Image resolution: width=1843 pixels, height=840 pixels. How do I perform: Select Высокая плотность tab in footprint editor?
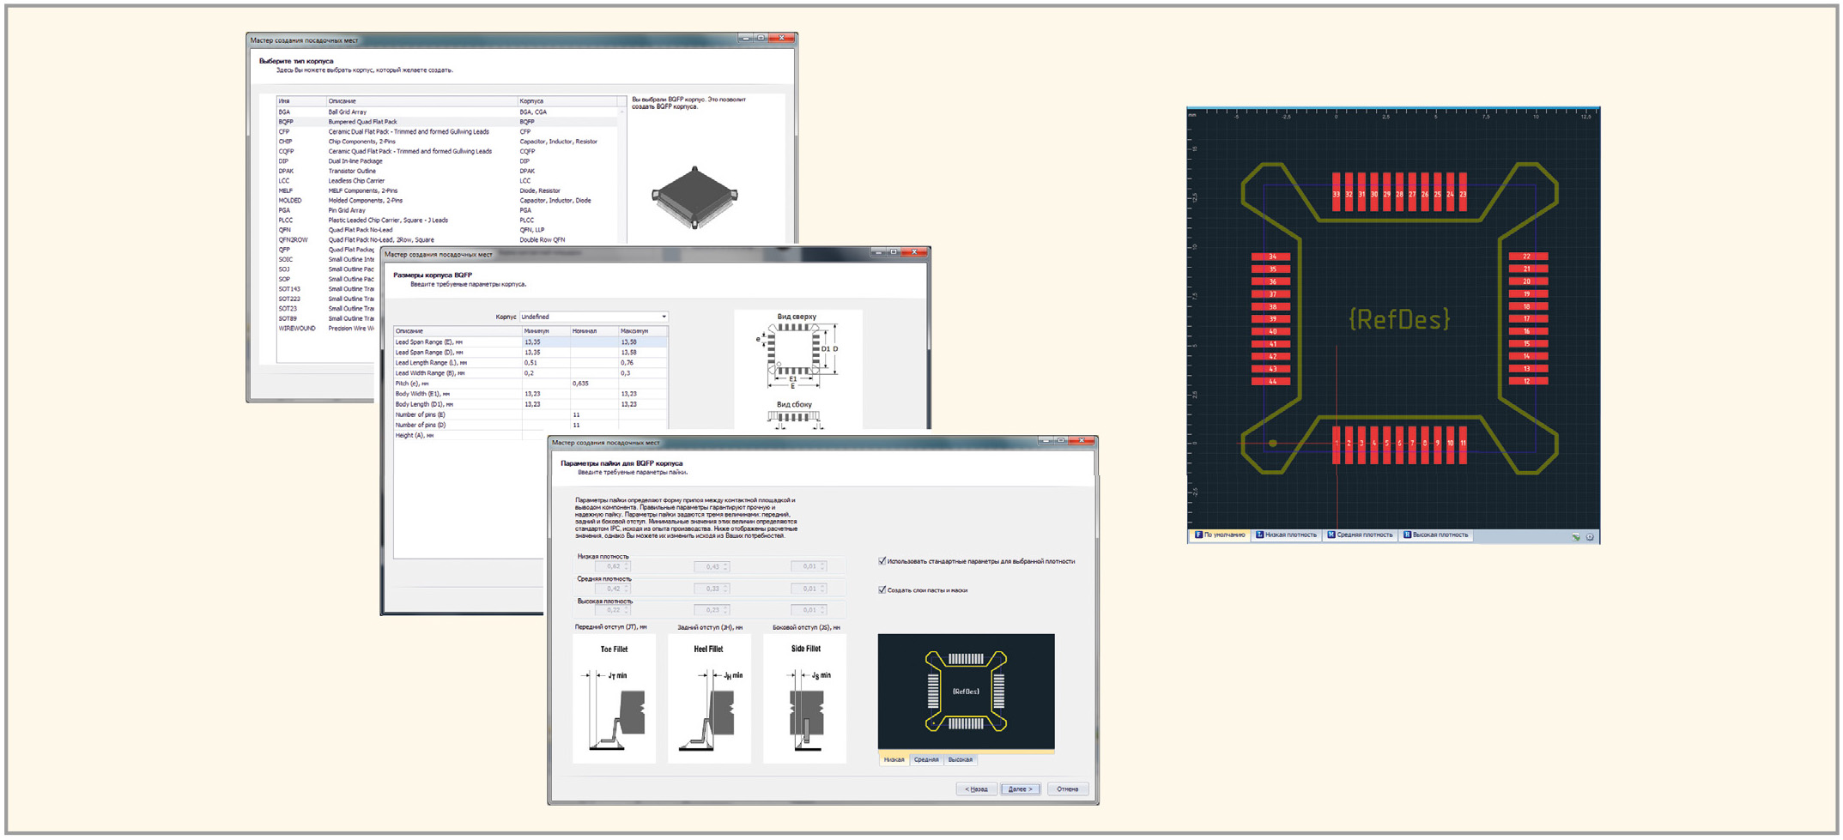tap(1435, 535)
